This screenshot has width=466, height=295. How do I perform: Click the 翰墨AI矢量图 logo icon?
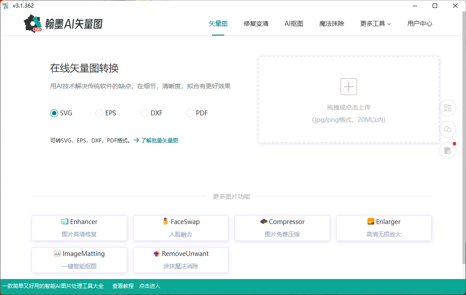[33, 24]
